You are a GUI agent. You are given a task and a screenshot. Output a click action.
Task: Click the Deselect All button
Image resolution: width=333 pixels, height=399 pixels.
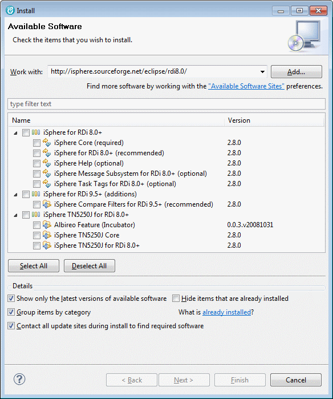click(x=89, y=266)
